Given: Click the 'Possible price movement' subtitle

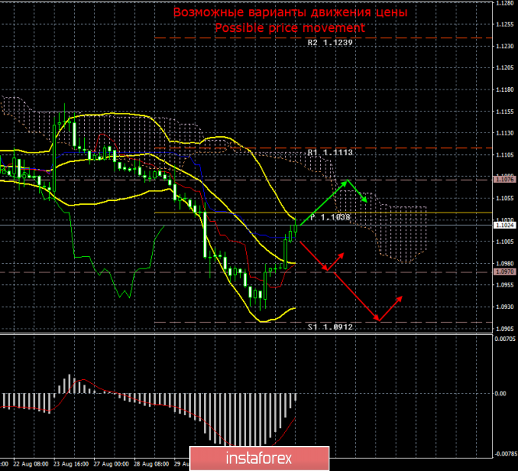Looking at the screenshot, I should pos(290,28).
